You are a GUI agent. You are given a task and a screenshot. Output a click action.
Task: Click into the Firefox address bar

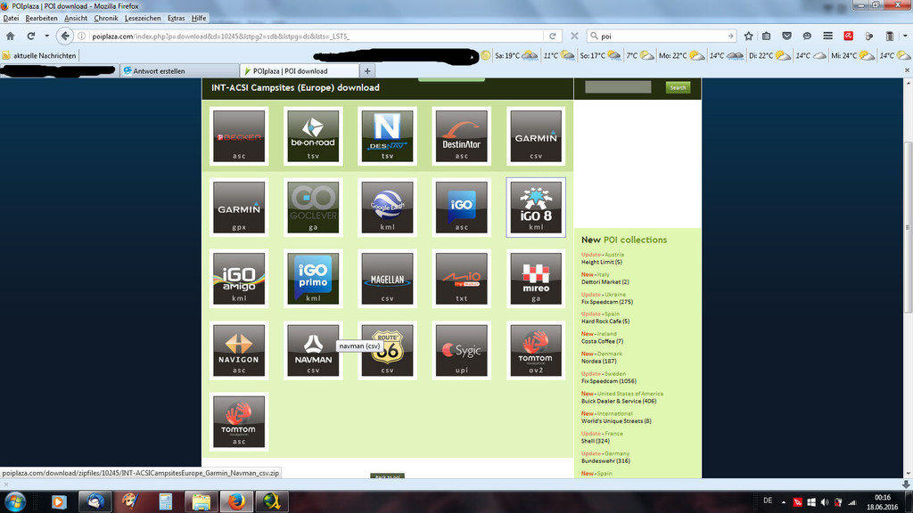click(319, 36)
